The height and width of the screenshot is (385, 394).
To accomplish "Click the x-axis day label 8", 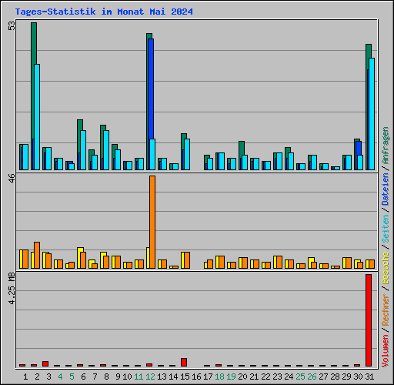I will pos(106,377).
